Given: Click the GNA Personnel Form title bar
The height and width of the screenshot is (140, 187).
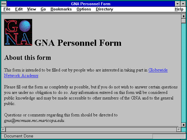Looking at the screenshot, I should coord(91,4).
